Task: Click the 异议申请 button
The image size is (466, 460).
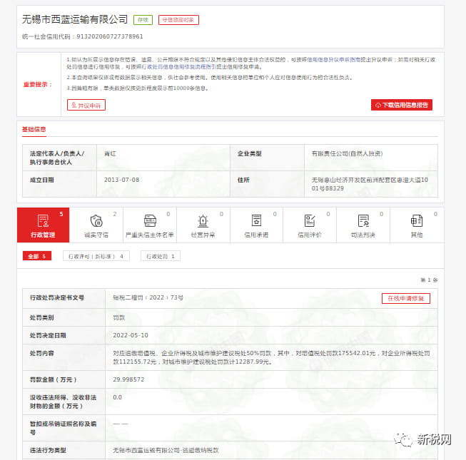Action: tap(86, 105)
